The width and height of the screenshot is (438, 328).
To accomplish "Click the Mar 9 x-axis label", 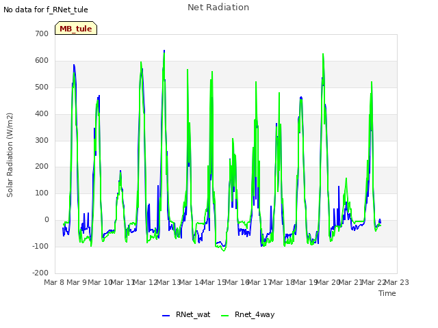I will (77, 282).
